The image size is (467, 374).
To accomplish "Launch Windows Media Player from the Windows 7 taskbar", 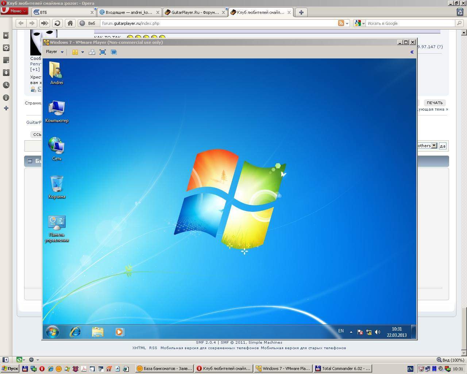I will (120, 332).
